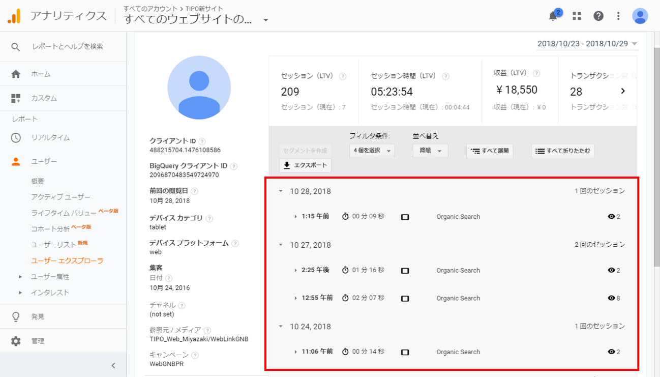Click the すべて折りたたむ button
Image resolution: width=660 pixels, height=377 pixels.
click(x=563, y=151)
